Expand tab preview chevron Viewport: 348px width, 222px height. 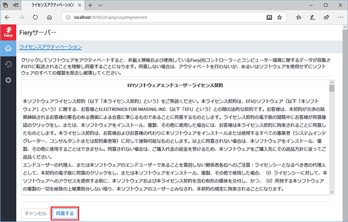(x=100, y=5)
